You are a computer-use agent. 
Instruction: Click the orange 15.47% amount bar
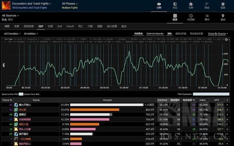click(95, 110)
